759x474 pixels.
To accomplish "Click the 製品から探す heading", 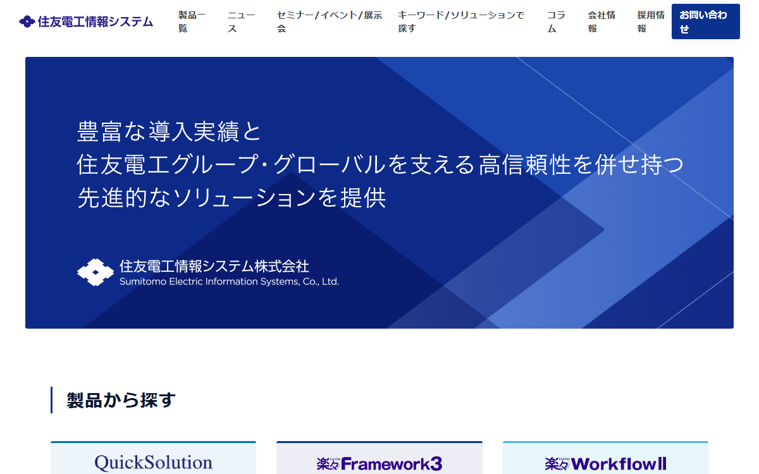I will (x=121, y=400).
